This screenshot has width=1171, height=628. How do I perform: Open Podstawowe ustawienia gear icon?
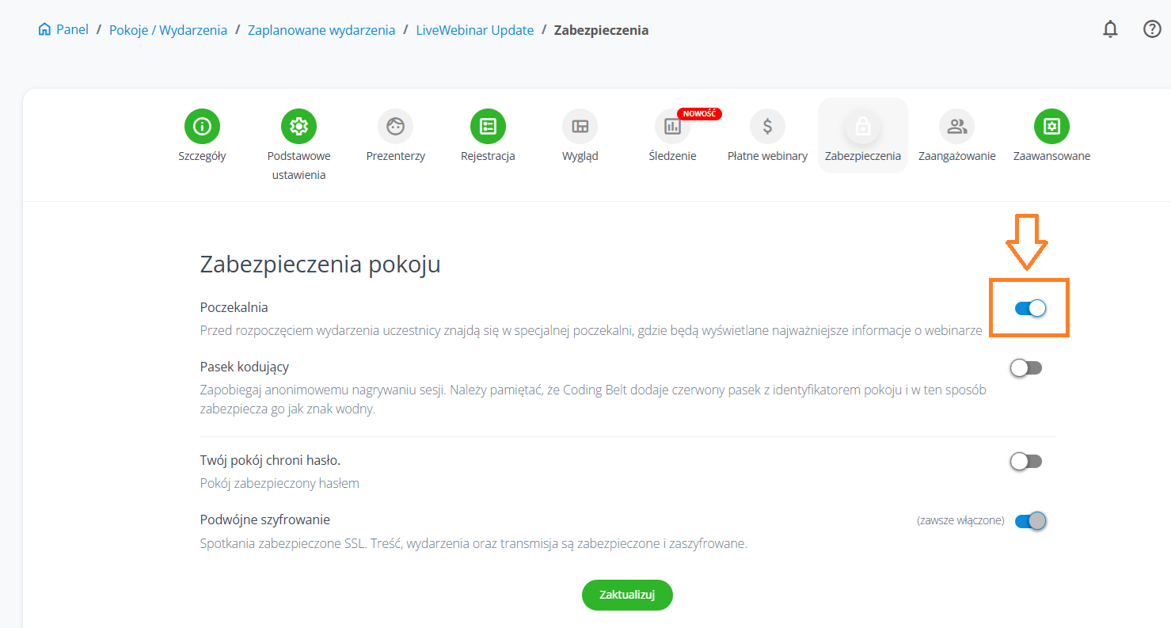pos(298,126)
